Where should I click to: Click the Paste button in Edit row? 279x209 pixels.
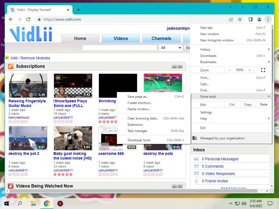click(x=264, y=104)
